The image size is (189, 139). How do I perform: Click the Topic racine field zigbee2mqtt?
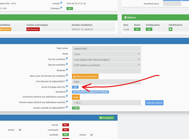pos(106,49)
